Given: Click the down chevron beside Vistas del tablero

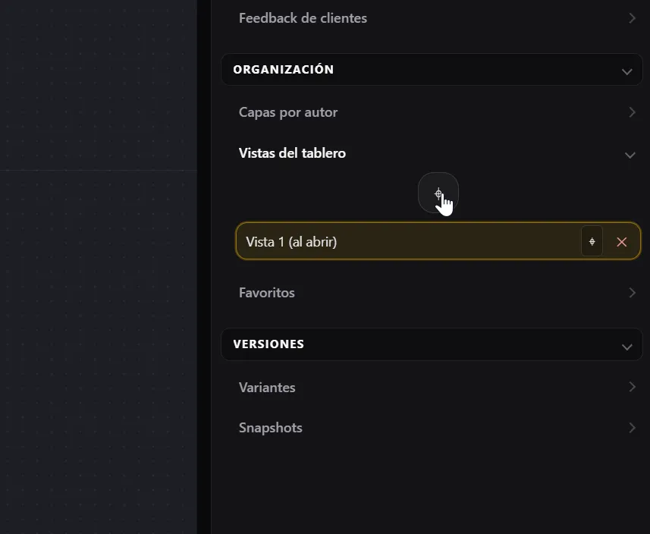Looking at the screenshot, I should click(630, 155).
